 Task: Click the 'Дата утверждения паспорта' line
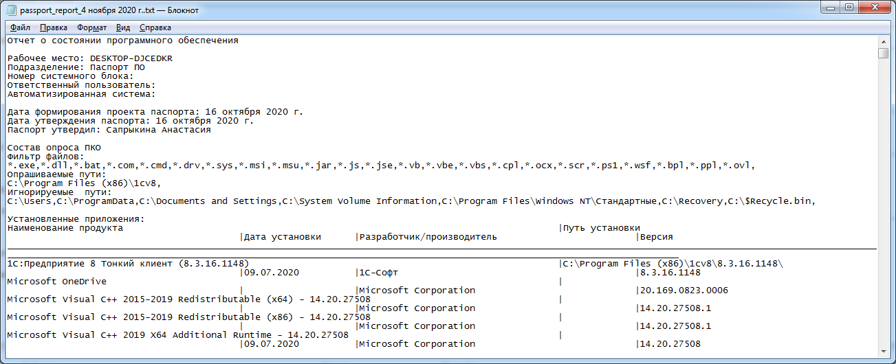click(x=131, y=121)
